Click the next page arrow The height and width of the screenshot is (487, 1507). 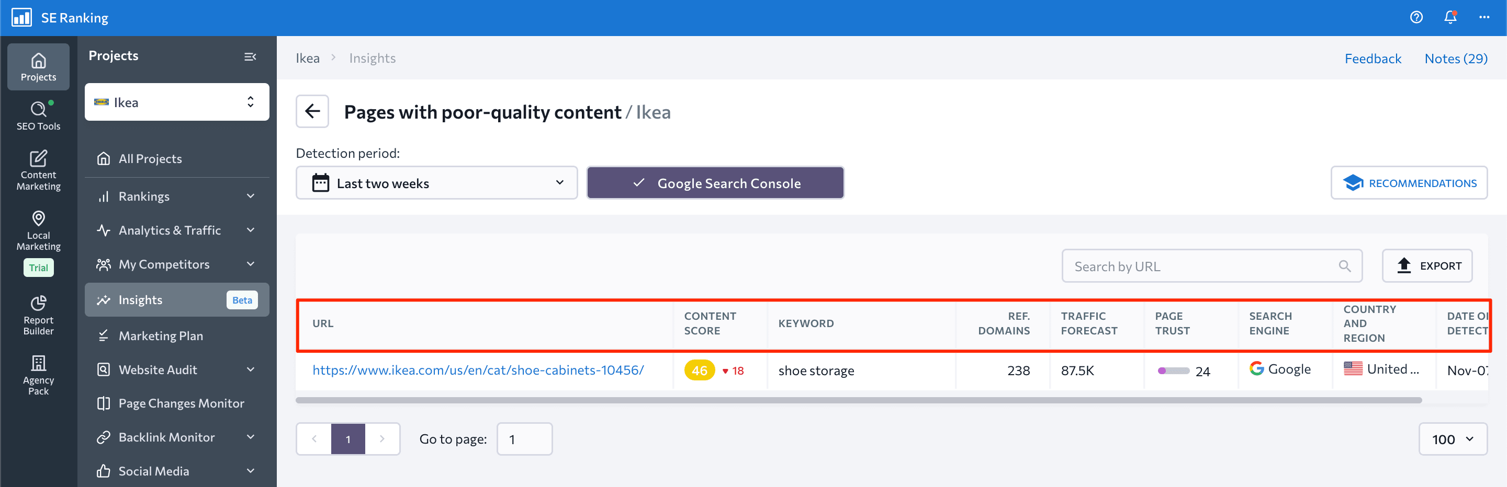(x=382, y=439)
